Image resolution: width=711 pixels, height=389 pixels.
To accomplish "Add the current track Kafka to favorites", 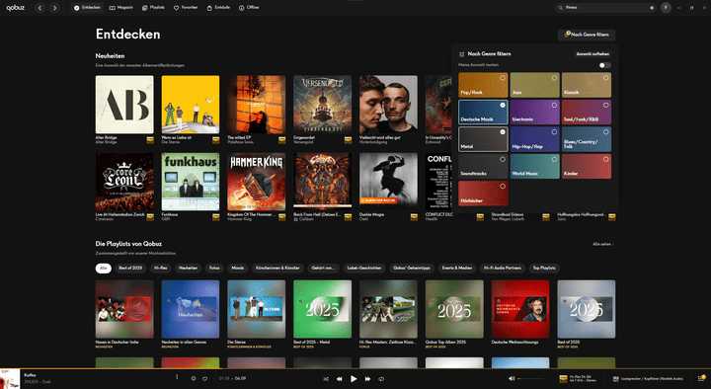I will (x=205, y=378).
